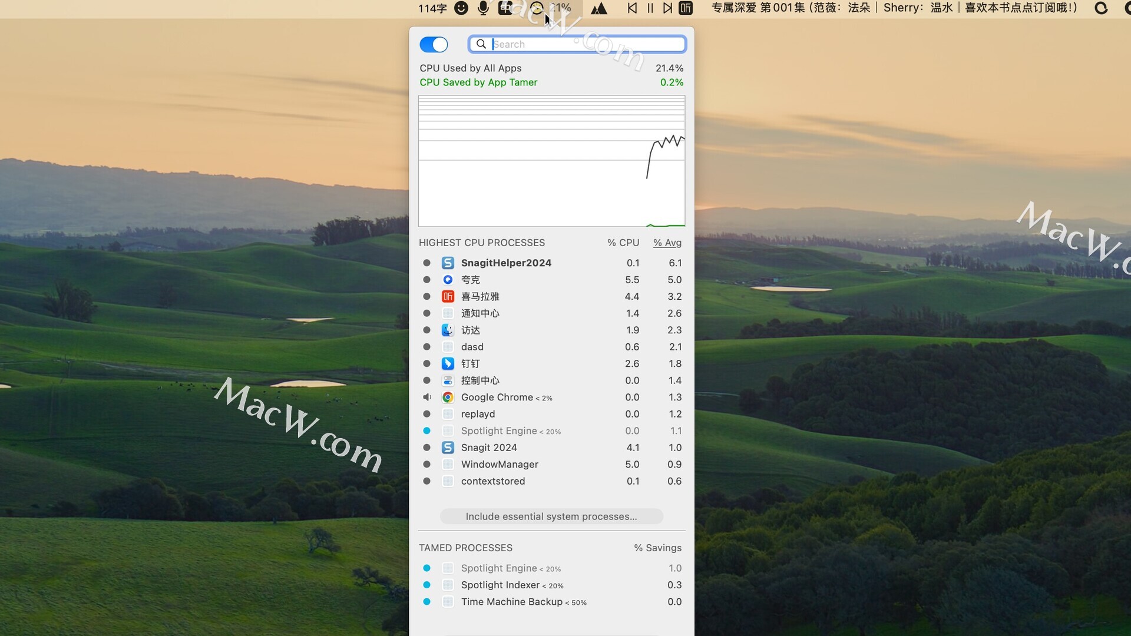Click the 通知中心 generic app icon

click(x=448, y=313)
